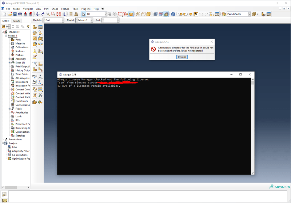This screenshot has width=291, height=203.
Task: Select Sections in the model tree
Action: 20,51
